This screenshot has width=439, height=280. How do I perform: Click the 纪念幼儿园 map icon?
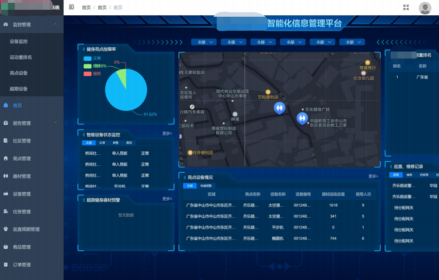click(363, 73)
